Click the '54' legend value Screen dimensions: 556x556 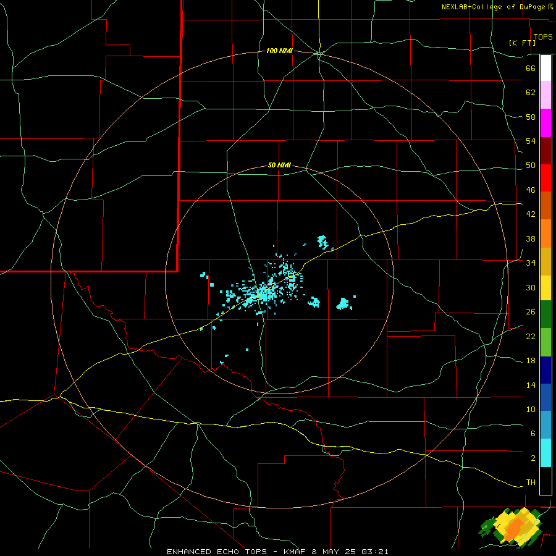point(531,141)
